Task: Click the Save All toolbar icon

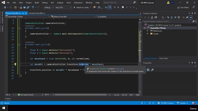Action: click(x=28, y=7)
